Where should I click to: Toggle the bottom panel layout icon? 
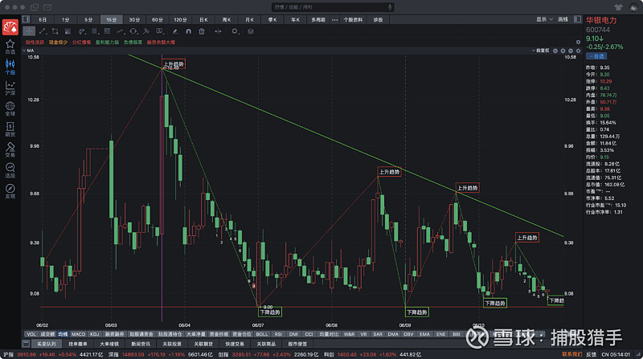coord(27,344)
